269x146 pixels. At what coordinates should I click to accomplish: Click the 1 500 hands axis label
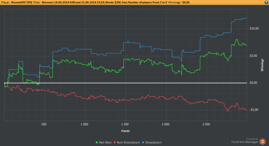click(125, 124)
